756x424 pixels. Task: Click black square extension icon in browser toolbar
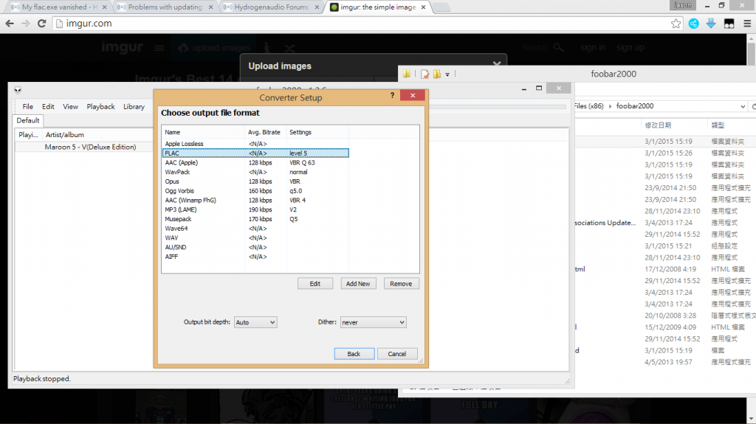point(729,24)
